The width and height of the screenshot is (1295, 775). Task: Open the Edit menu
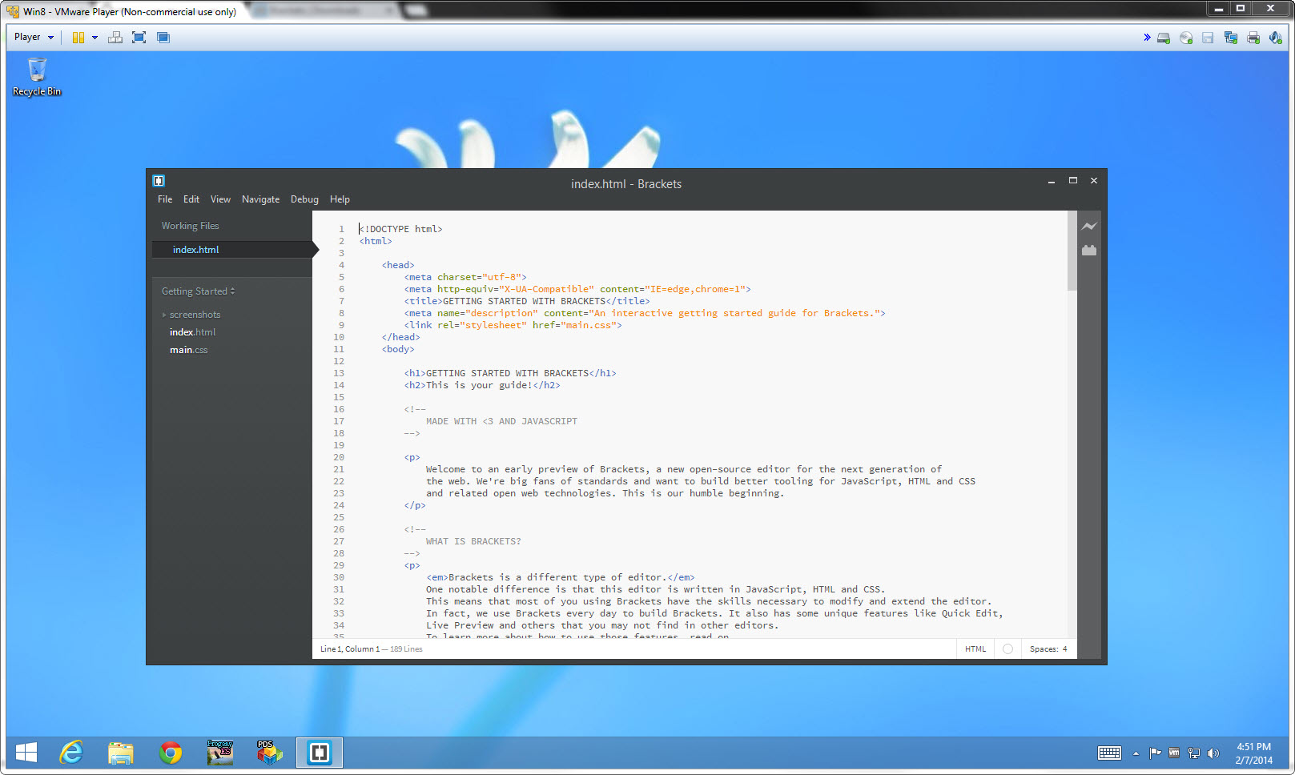click(x=191, y=199)
